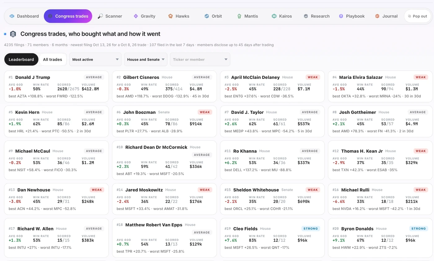Click the Pop out button
This screenshot has height=261, width=434.
(x=418, y=16)
